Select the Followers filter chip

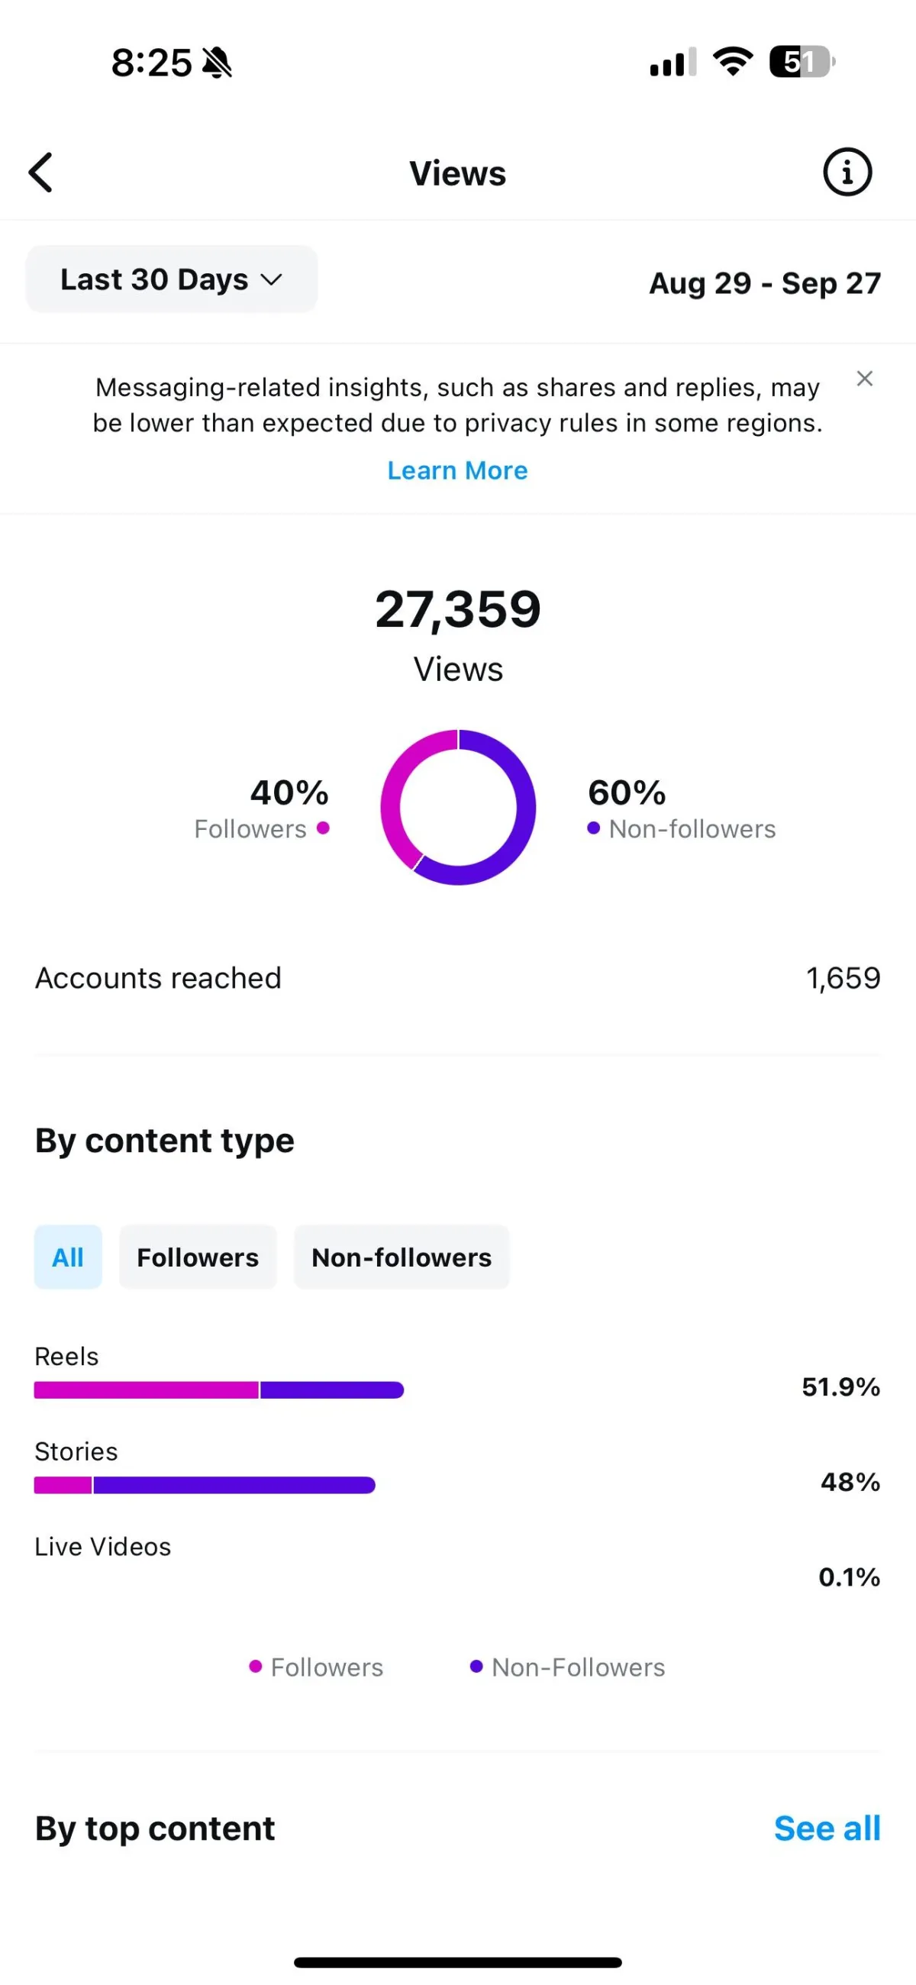click(x=198, y=1257)
